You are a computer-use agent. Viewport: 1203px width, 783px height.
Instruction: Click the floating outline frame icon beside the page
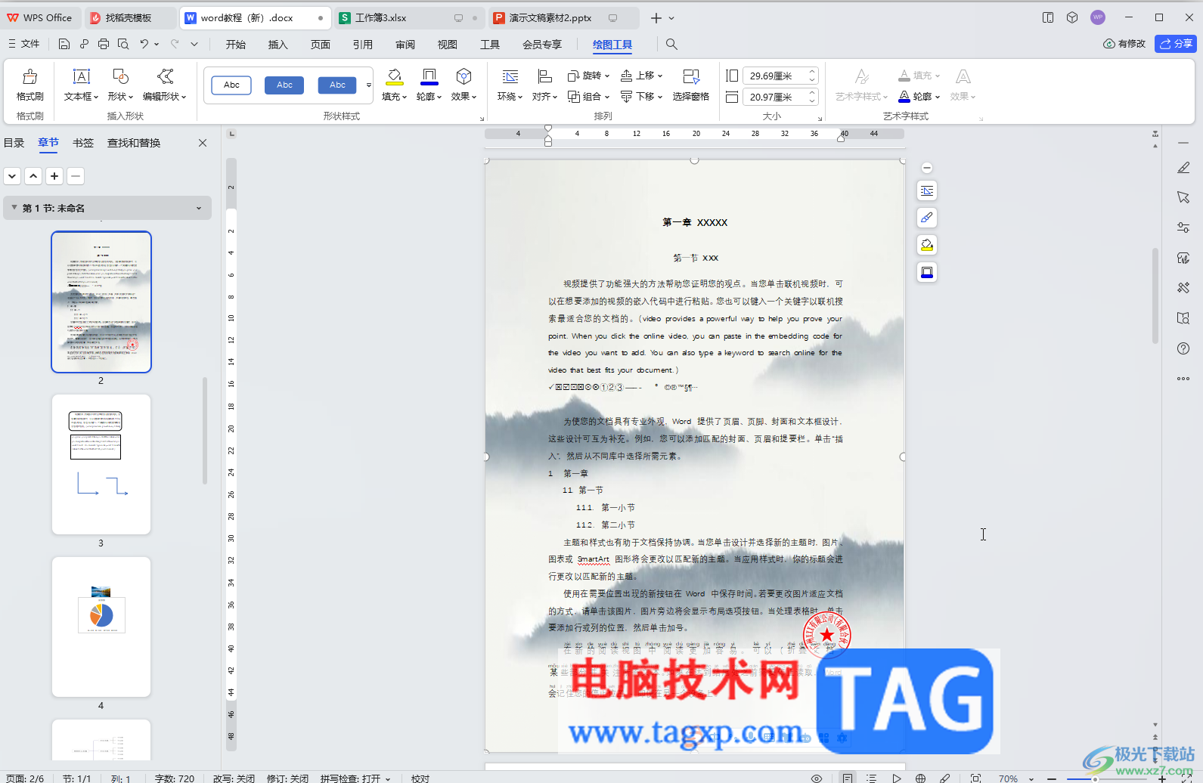927,272
